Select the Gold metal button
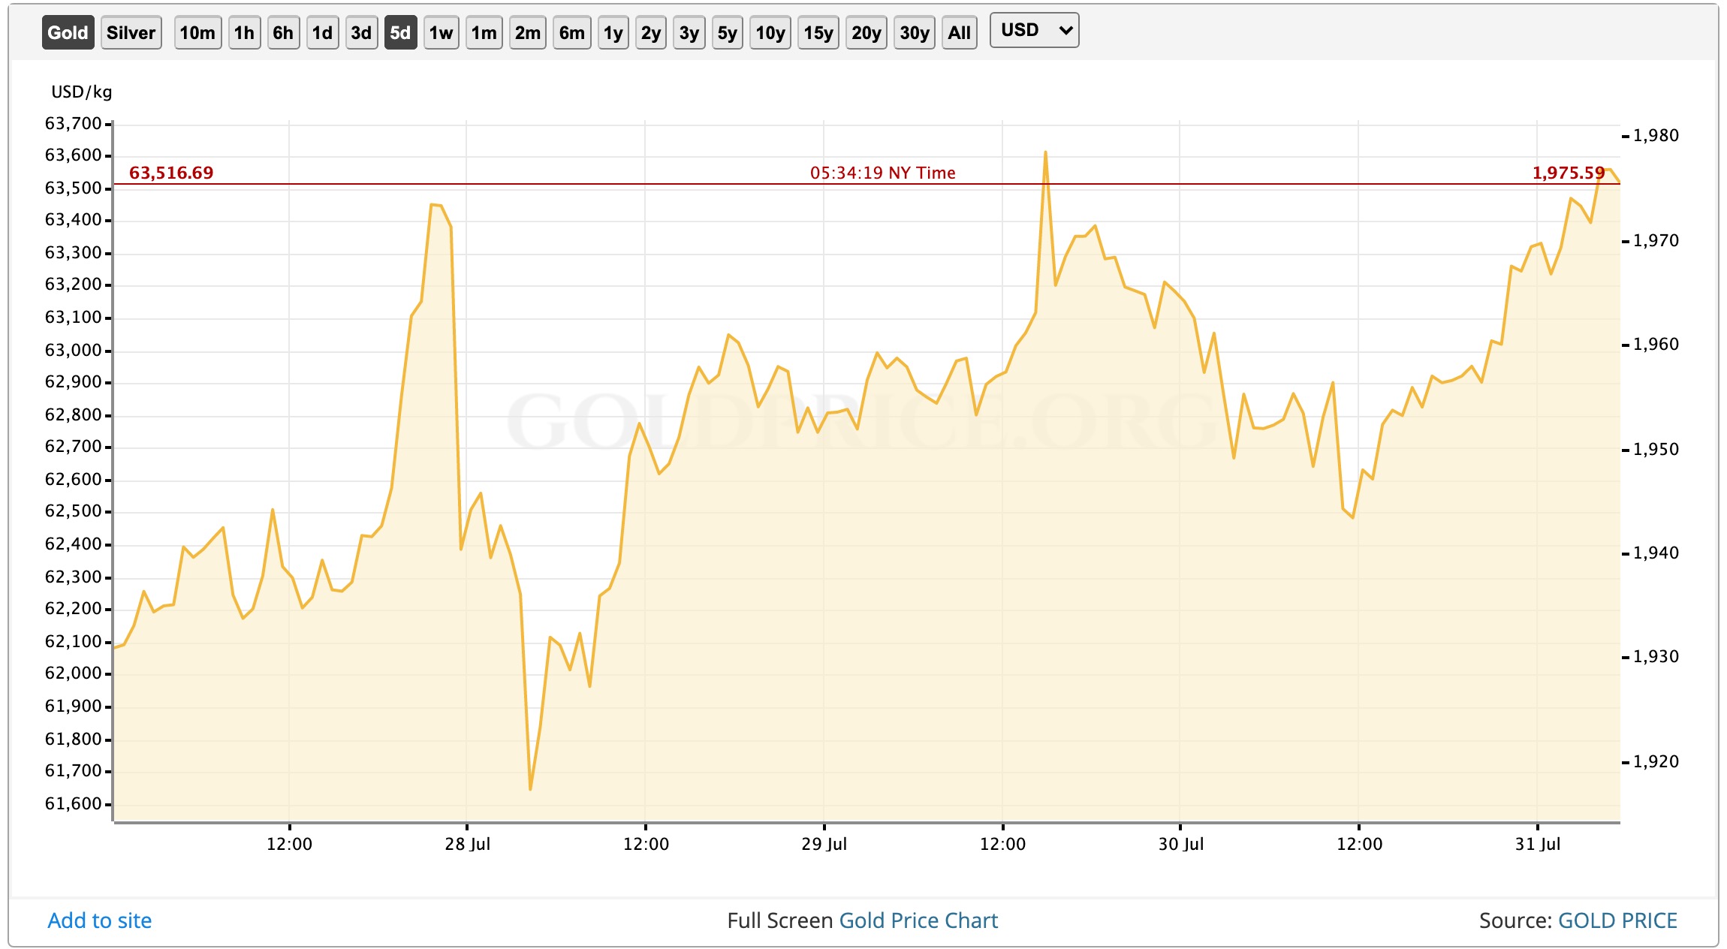1727x949 pixels. (68, 33)
